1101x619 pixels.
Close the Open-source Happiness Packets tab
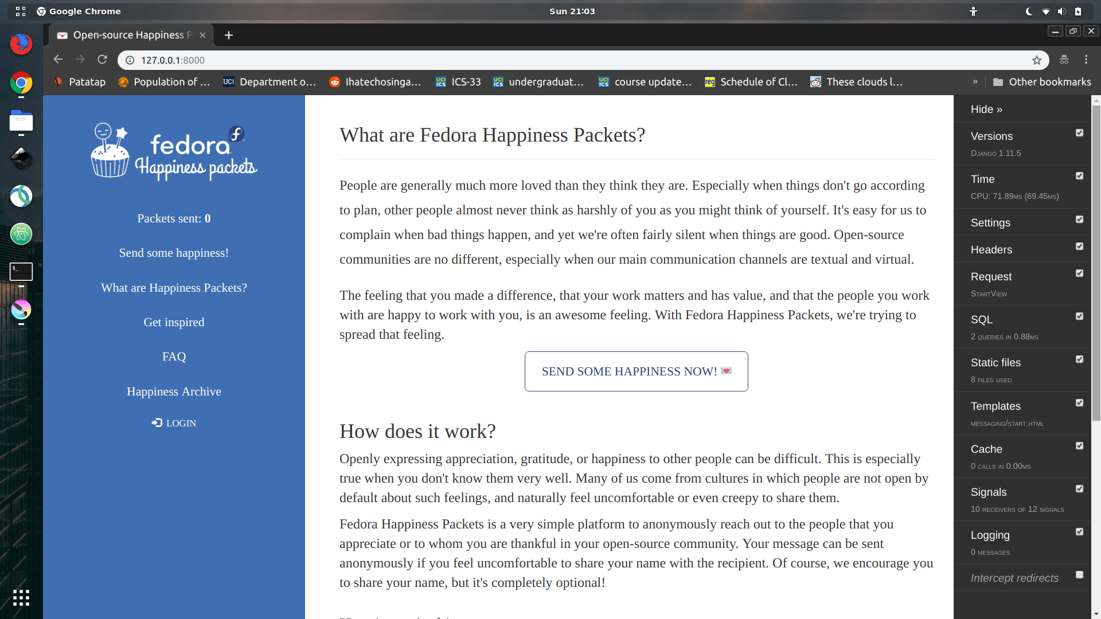pos(202,35)
